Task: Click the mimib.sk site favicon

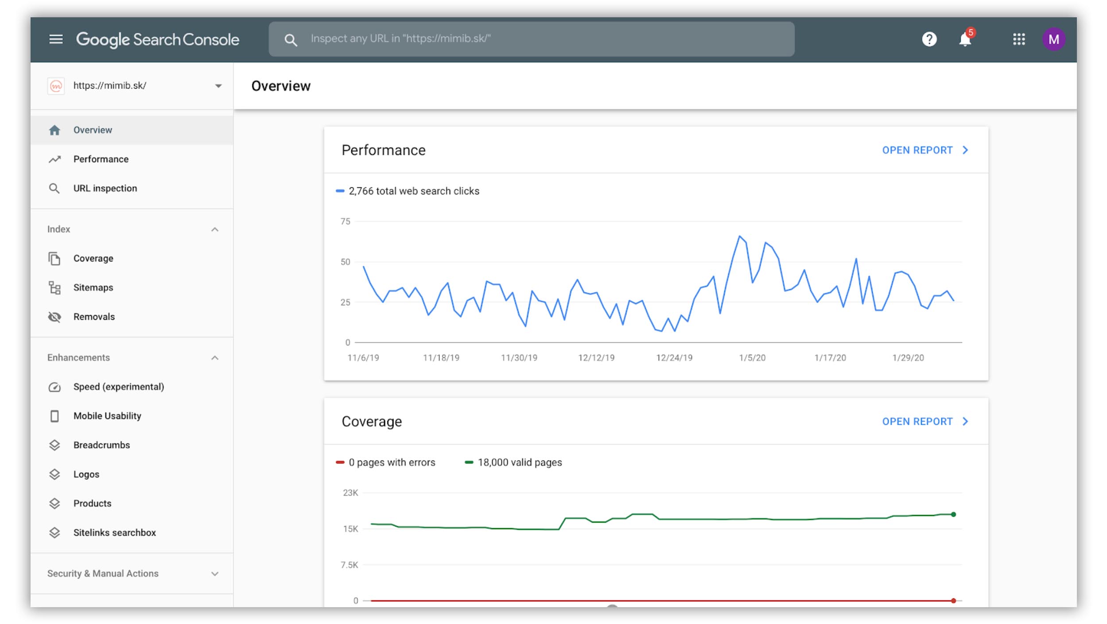Action: coord(56,85)
